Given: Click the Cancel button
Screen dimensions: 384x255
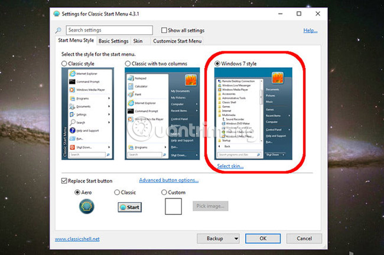Looking at the screenshot, I should tap(304, 239).
